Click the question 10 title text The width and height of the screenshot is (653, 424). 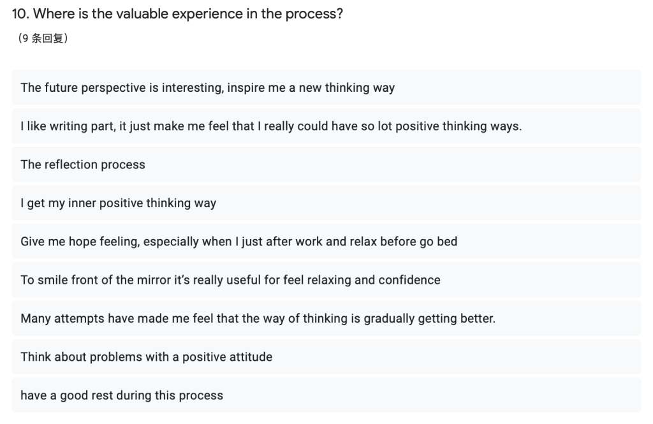(177, 14)
